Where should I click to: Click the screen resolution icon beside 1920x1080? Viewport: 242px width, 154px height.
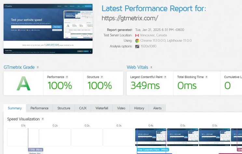[x=137, y=46]
